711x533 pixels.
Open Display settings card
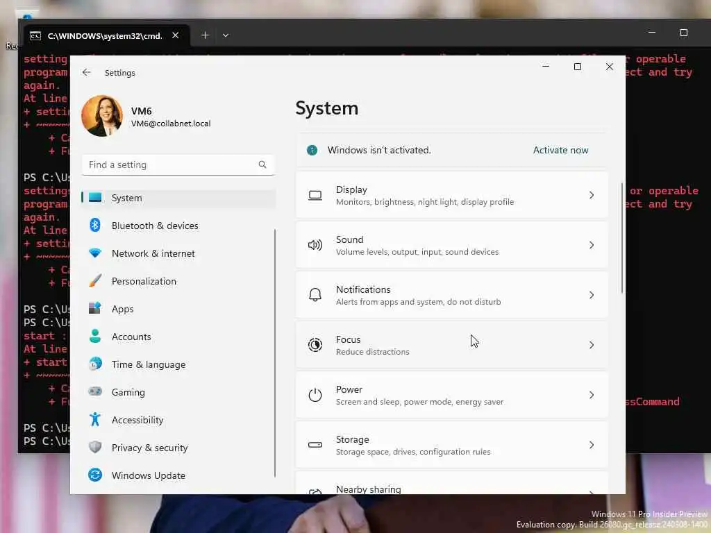451,195
